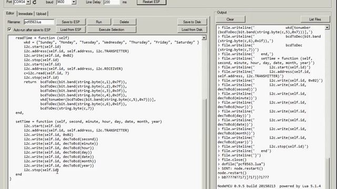Image resolution: width=337 pixels, height=189 pixels.
Task: Click the 'c=i2c.read(self.id, 7)' line
Action: tap(46, 73)
